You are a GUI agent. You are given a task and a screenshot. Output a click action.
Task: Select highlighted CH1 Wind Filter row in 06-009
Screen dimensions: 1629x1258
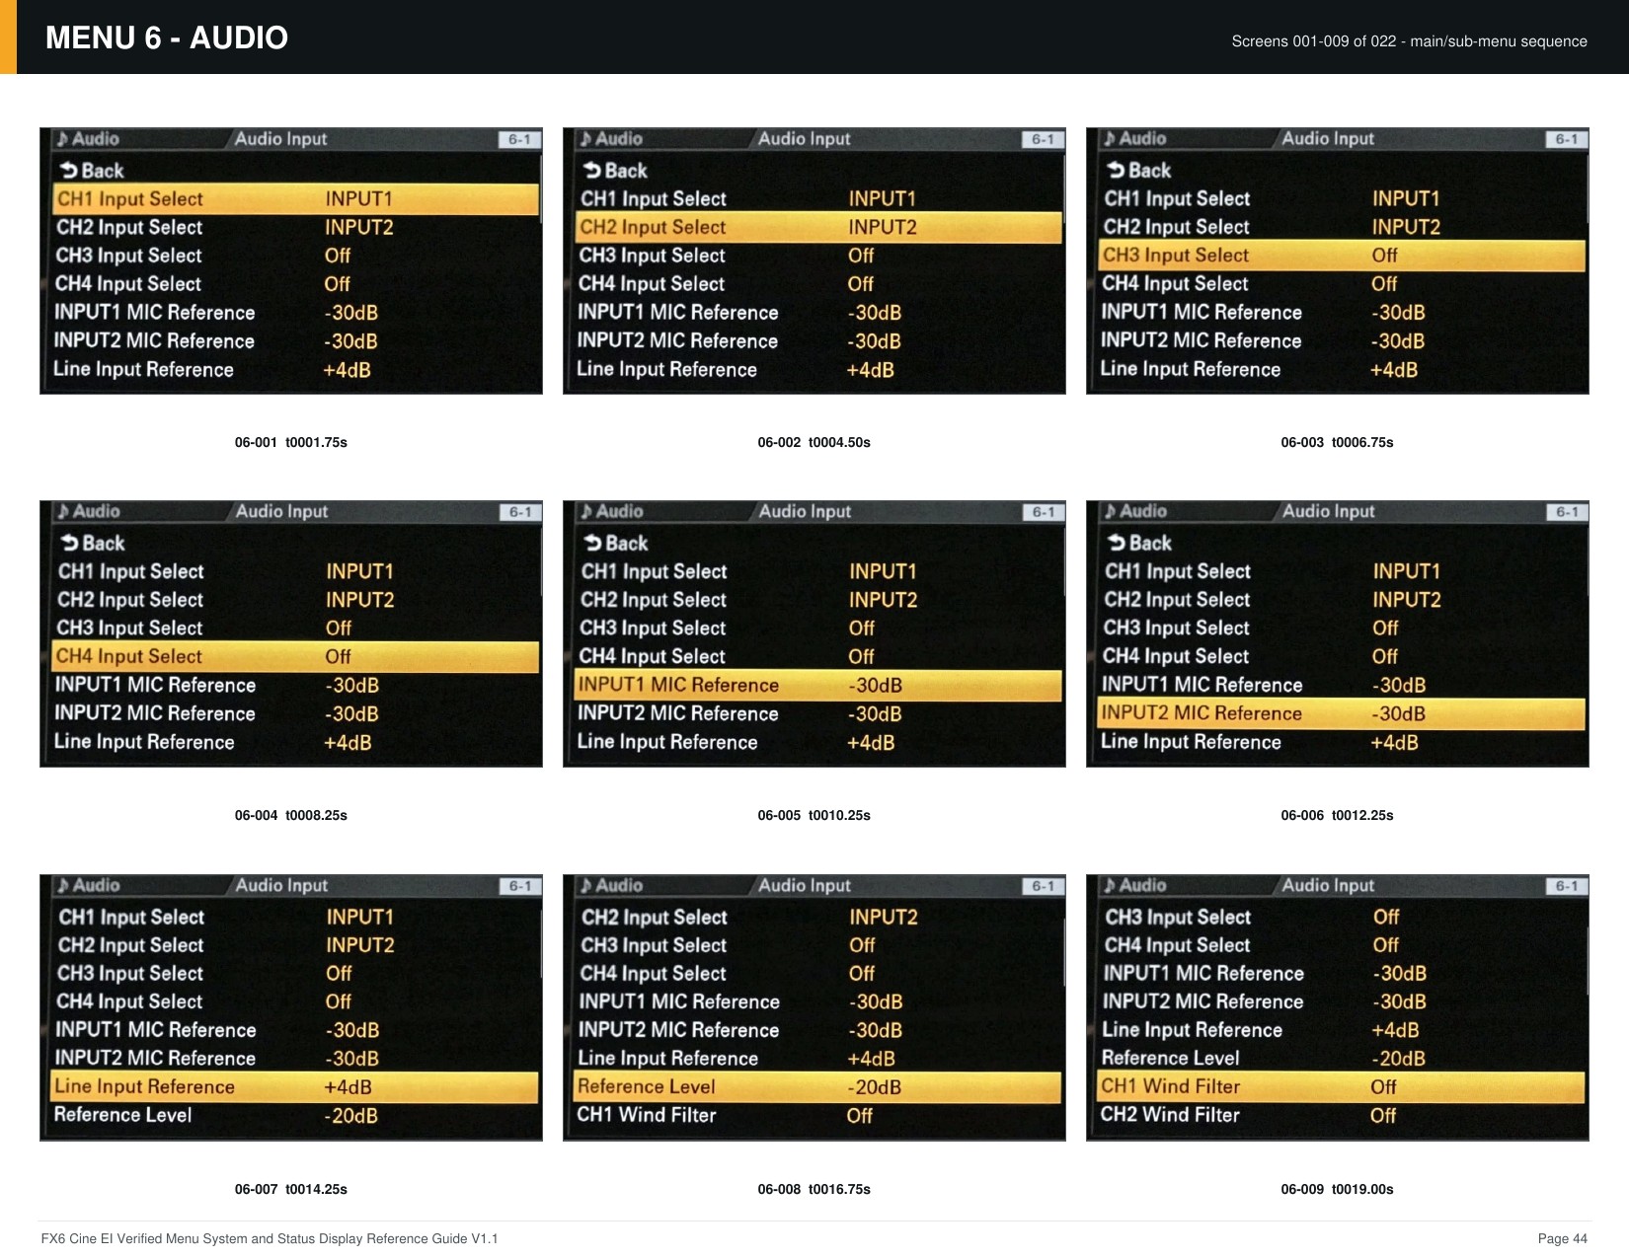click(1342, 1087)
